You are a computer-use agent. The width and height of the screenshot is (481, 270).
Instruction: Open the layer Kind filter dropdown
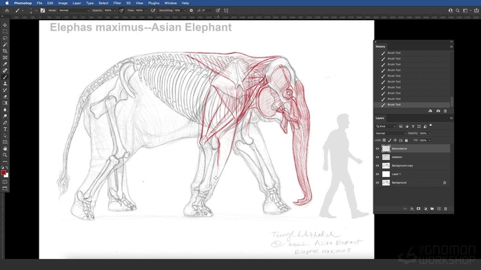coord(386,126)
